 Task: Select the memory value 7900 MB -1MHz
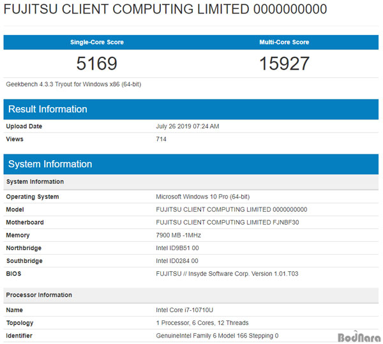[x=178, y=236]
